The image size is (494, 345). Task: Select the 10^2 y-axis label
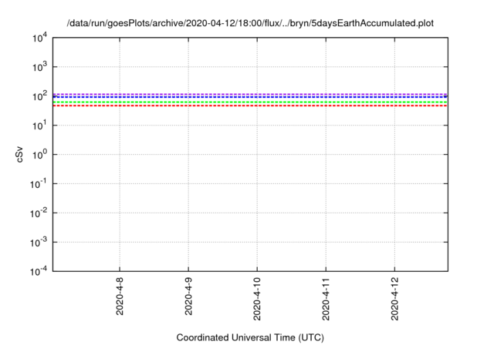(39, 96)
